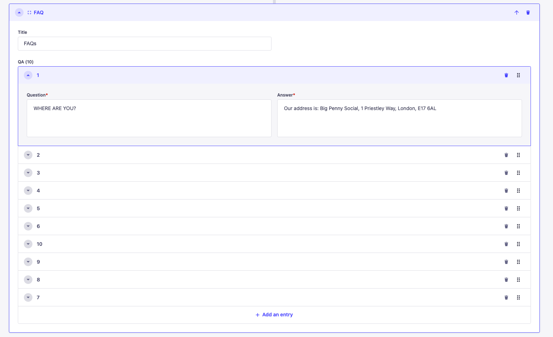Move FAQ component up with arrow icon
The image size is (553, 337).
(x=517, y=12)
